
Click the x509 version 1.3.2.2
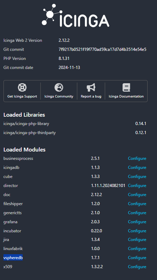coord(97,267)
